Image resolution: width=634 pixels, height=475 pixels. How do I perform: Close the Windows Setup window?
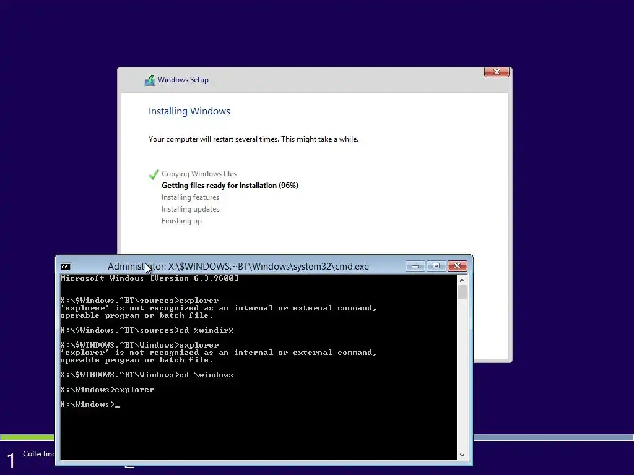pos(497,72)
